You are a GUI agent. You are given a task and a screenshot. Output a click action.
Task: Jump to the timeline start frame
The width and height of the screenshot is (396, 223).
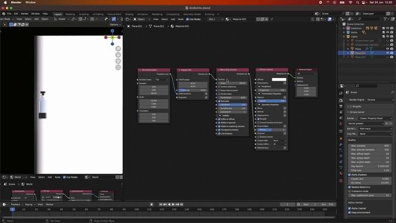click(161, 204)
